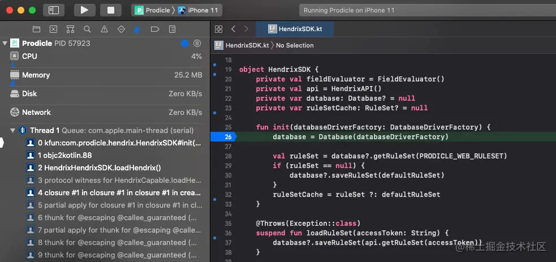Go forward with the editor right chevron
This screenshot has height=262, width=556.
tap(247, 29)
